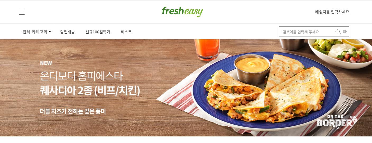Expand the 전체 카테고리 dropdown arrow

tap(50, 32)
